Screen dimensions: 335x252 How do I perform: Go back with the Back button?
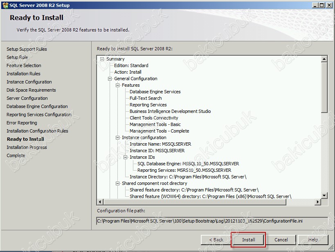coord(216,240)
